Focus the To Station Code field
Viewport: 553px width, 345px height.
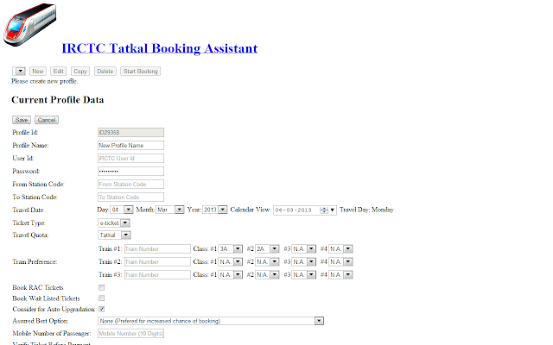pyautogui.click(x=130, y=198)
